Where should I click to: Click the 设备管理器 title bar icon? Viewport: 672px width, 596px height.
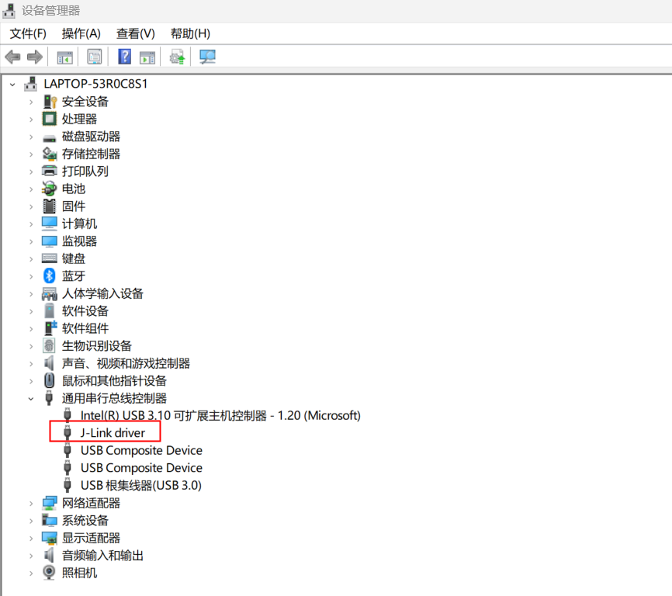(9, 11)
